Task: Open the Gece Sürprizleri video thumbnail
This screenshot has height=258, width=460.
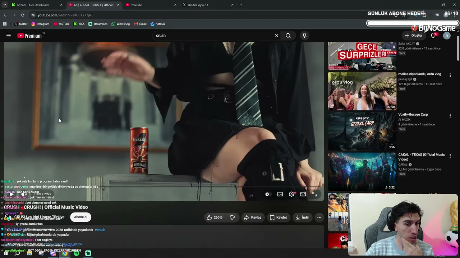Action: pyautogui.click(x=362, y=56)
